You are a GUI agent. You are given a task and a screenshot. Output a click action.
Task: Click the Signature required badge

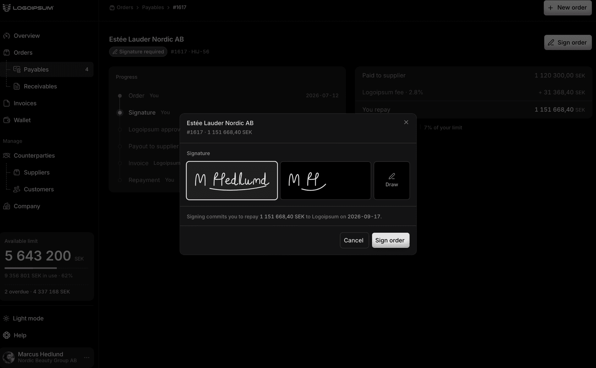pos(138,51)
